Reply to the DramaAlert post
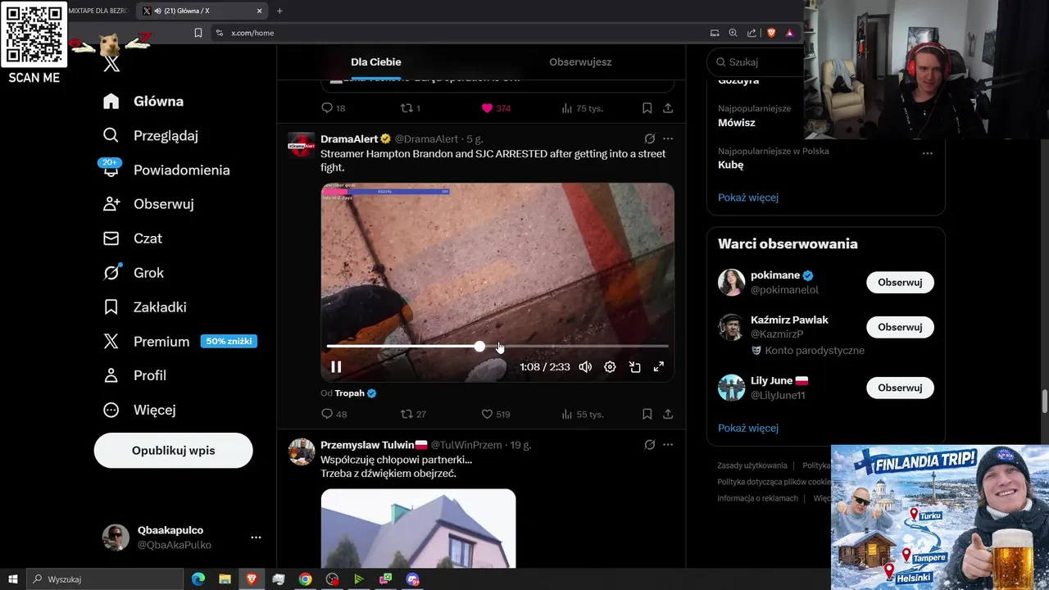This screenshot has width=1049, height=590. point(334,415)
